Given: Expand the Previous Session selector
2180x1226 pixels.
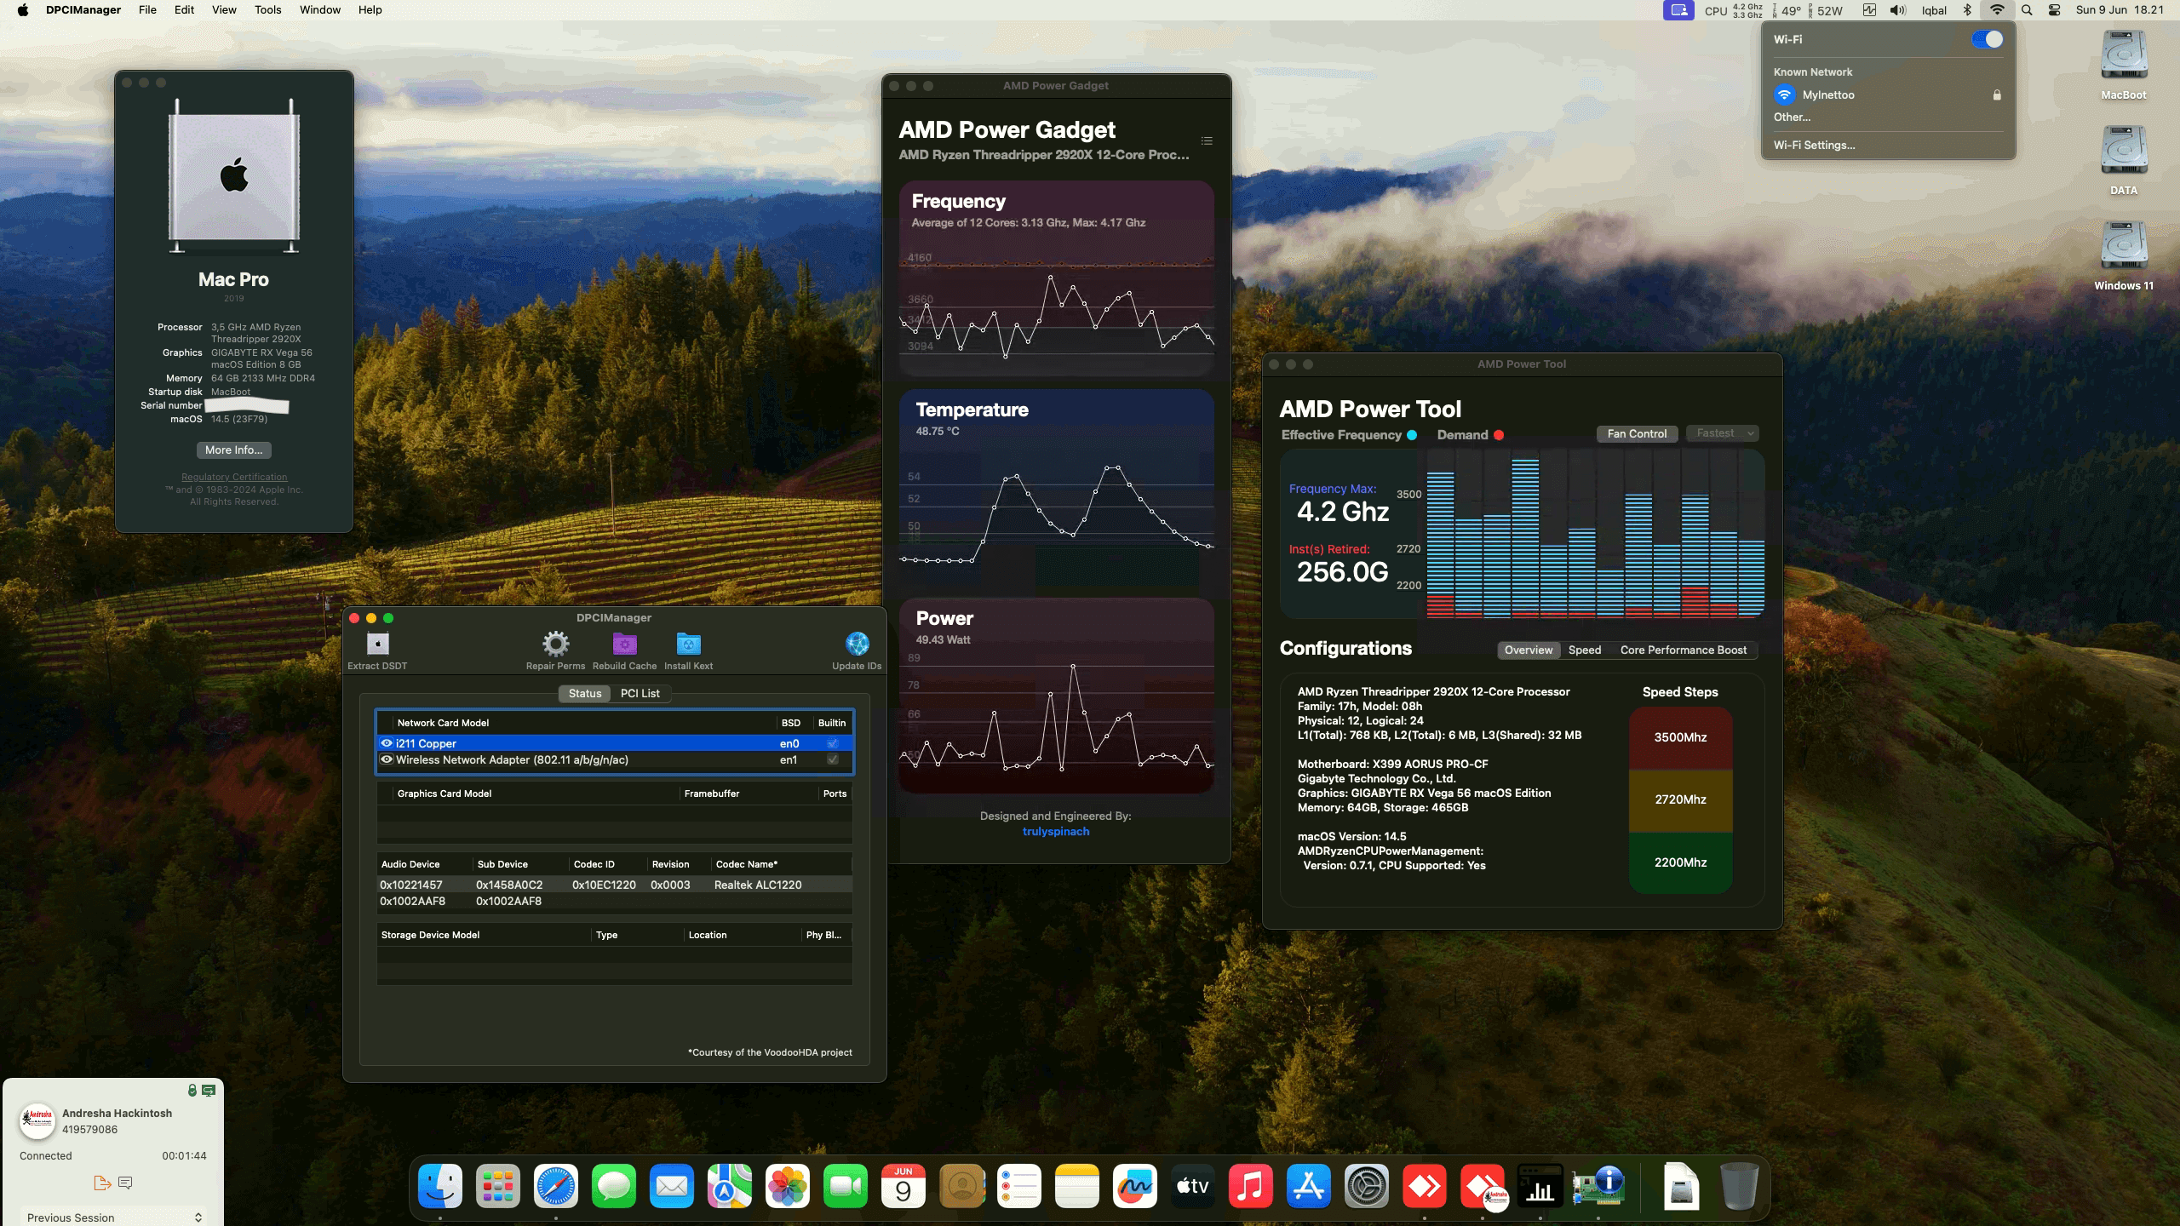Looking at the screenshot, I should point(113,1217).
